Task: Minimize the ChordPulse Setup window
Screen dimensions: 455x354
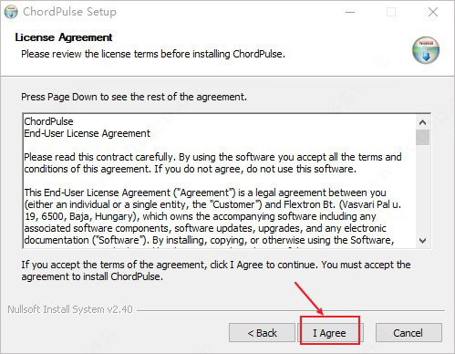Action: point(350,12)
